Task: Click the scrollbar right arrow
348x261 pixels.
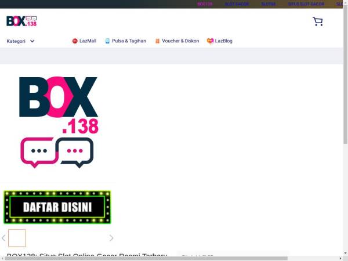Action: 340,258
